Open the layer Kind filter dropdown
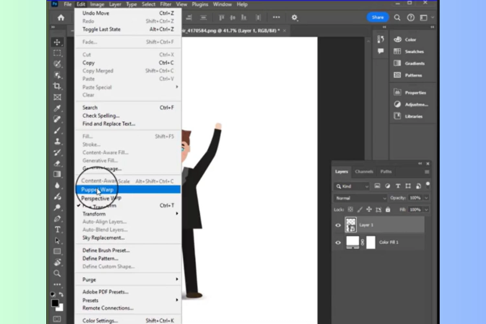The height and width of the screenshot is (324, 486). click(352, 186)
